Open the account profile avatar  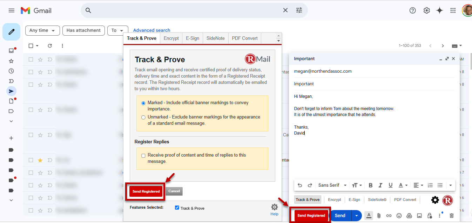click(467, 10)
